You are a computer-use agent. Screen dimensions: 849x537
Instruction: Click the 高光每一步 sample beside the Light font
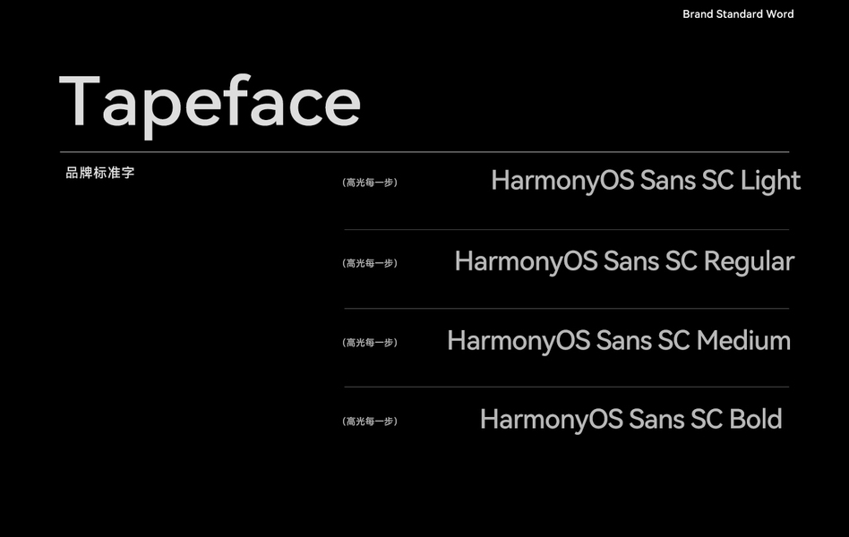click(x=370, y=183)
